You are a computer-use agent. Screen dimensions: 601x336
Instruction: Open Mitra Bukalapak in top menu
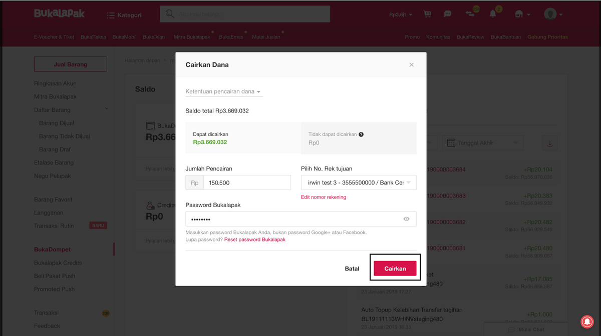pyautogui.click(x=192, y=37)
